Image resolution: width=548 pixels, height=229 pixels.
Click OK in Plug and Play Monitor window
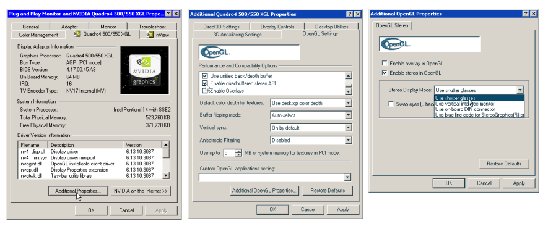coord(91,210)
